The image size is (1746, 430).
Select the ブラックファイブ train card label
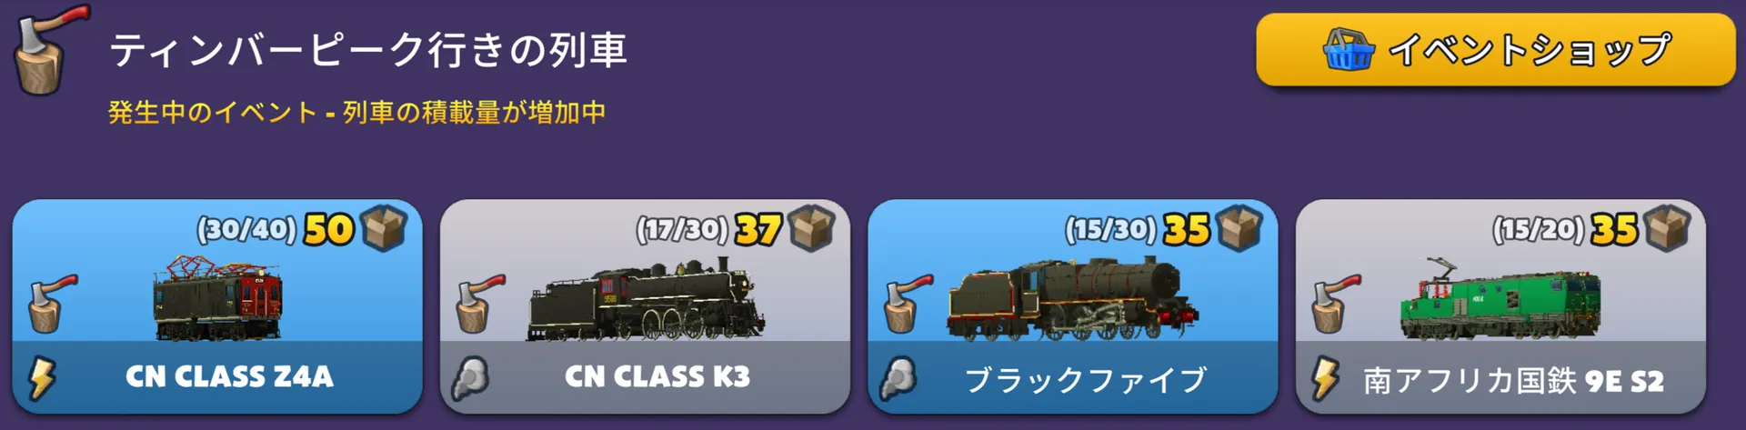point(1086,379)
